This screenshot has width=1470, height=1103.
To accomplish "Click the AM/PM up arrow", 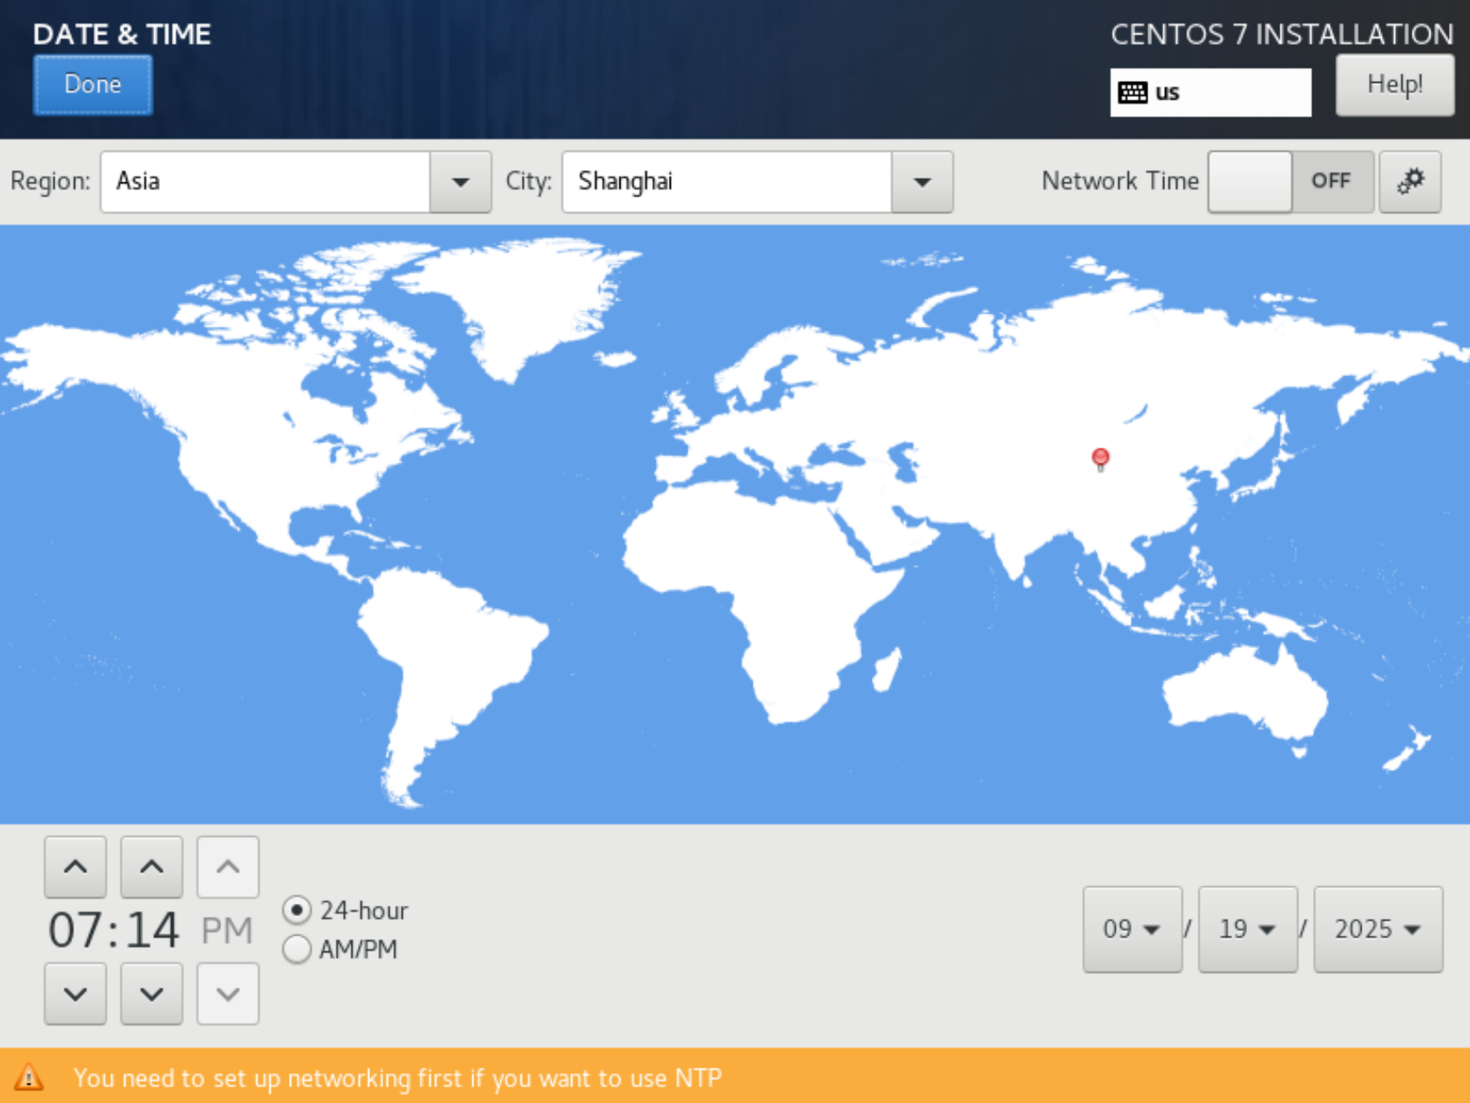I will click(227, 867).
